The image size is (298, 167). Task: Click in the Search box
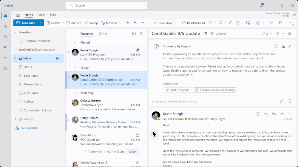[x=106, y=5]
